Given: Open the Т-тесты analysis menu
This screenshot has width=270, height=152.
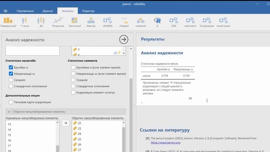Looking at the screenshot, I should pos(25,22).
